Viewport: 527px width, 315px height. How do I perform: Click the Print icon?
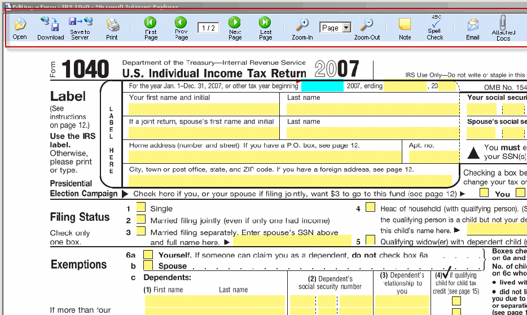coord(113,25)
